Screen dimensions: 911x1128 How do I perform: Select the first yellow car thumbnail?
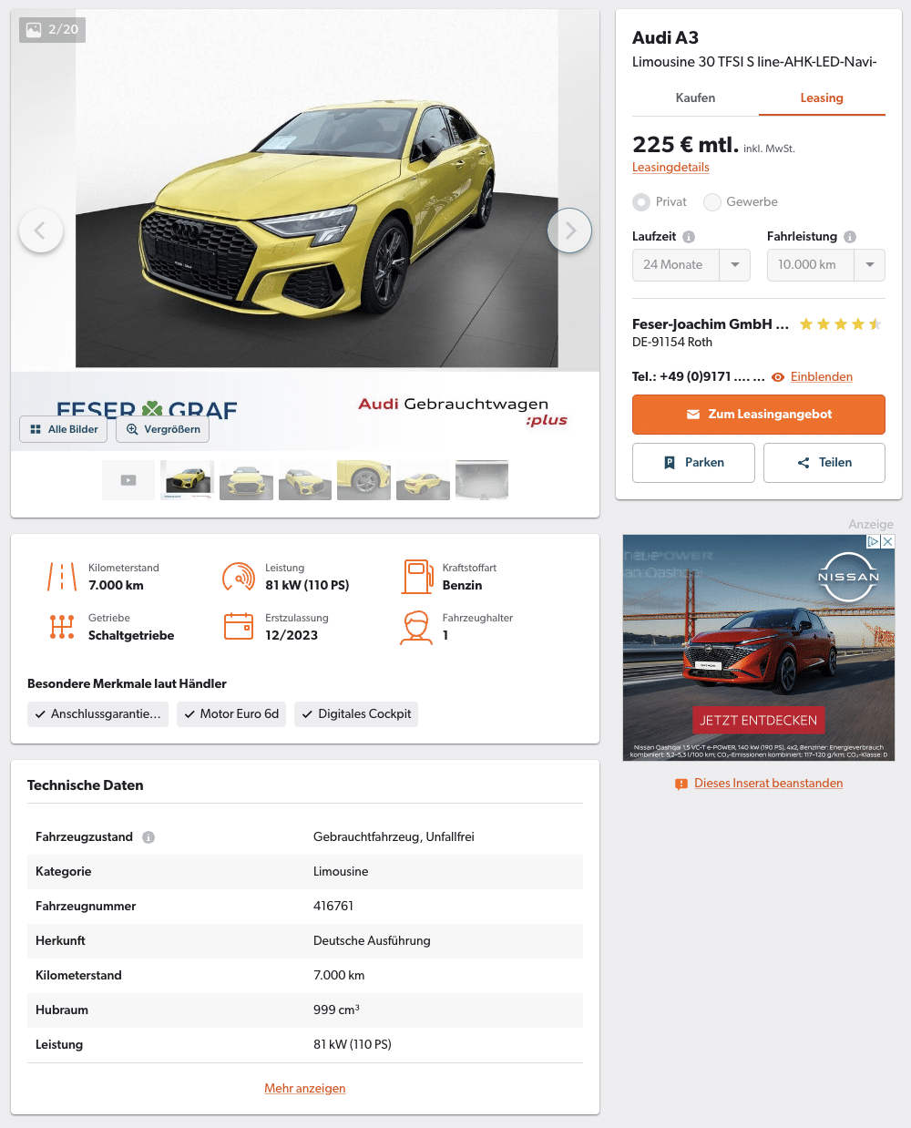[187, 480]
